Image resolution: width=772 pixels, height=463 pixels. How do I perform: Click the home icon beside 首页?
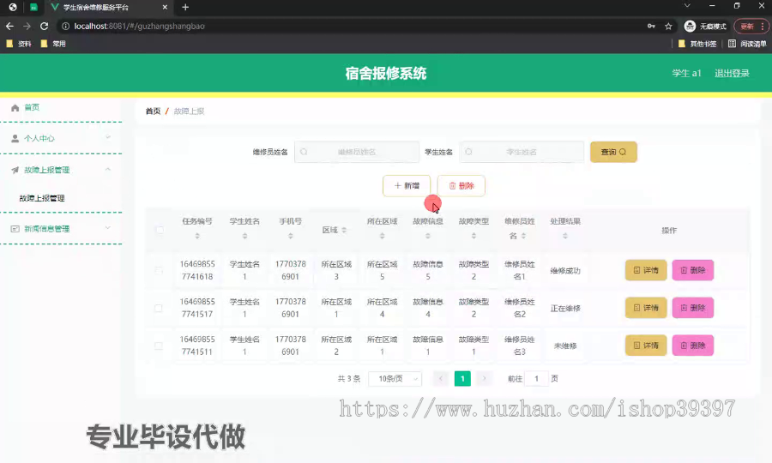(15, 107)
